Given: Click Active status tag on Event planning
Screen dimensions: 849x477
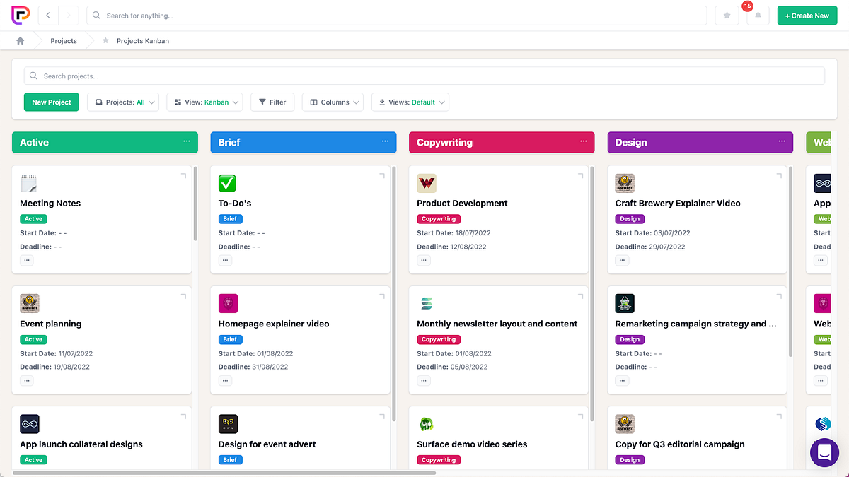Looking at the screenshot, I should point(33,339).
